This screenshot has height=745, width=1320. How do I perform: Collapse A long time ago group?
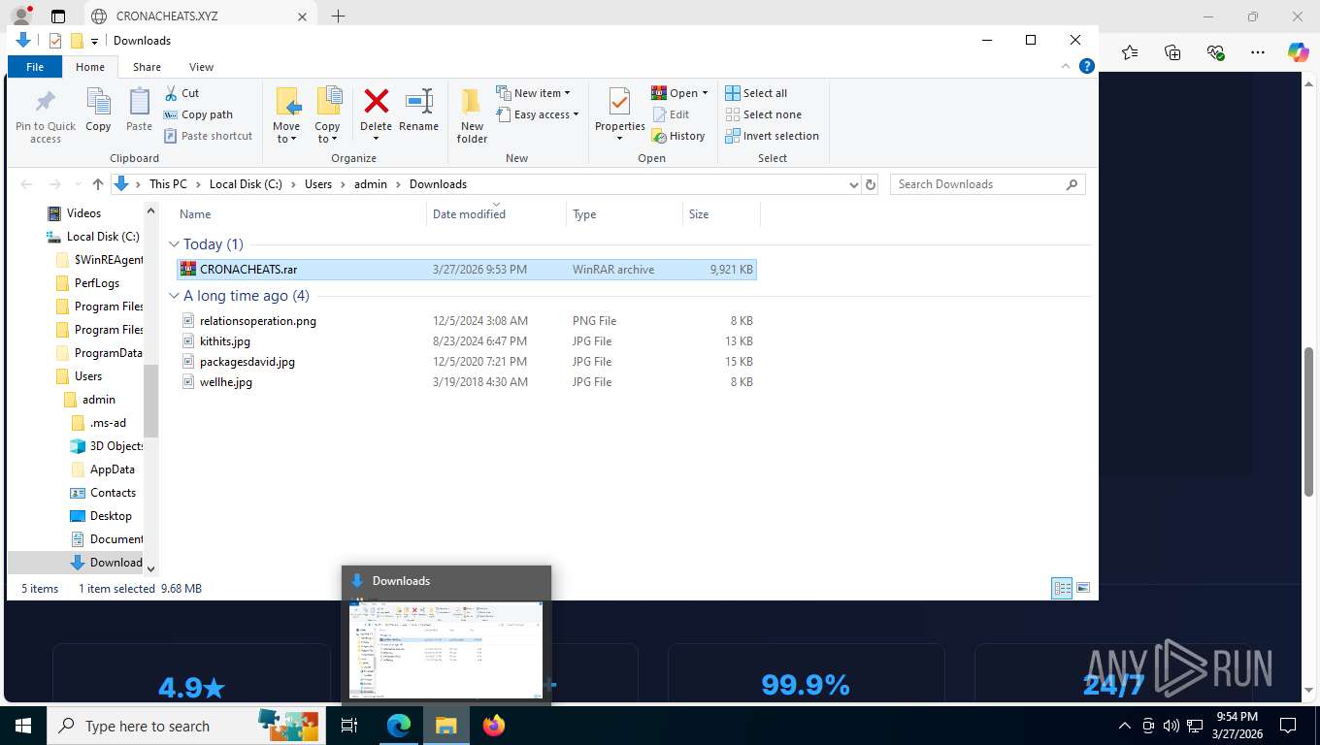[175, 296]
